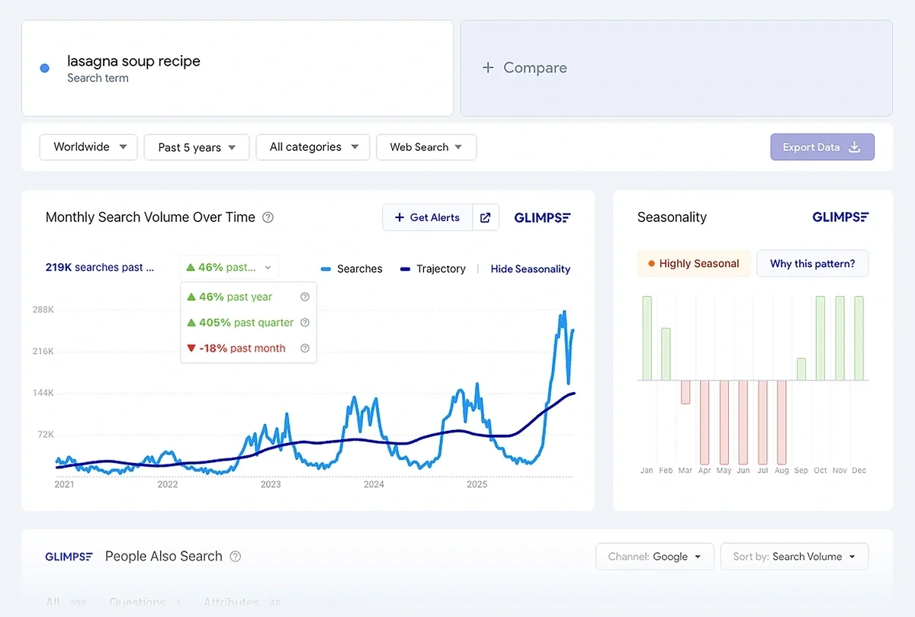Hide Seasonality on the chart
This screenshot has width=915, height=617.
[x=530, y=268]
